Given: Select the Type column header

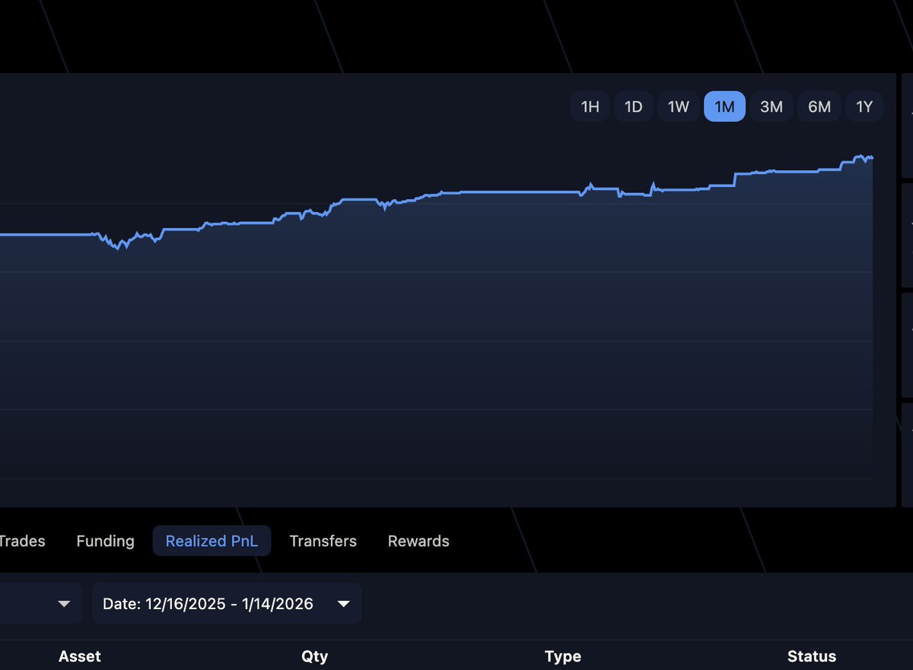Looking at the screenshot, I should click(562, 656).
